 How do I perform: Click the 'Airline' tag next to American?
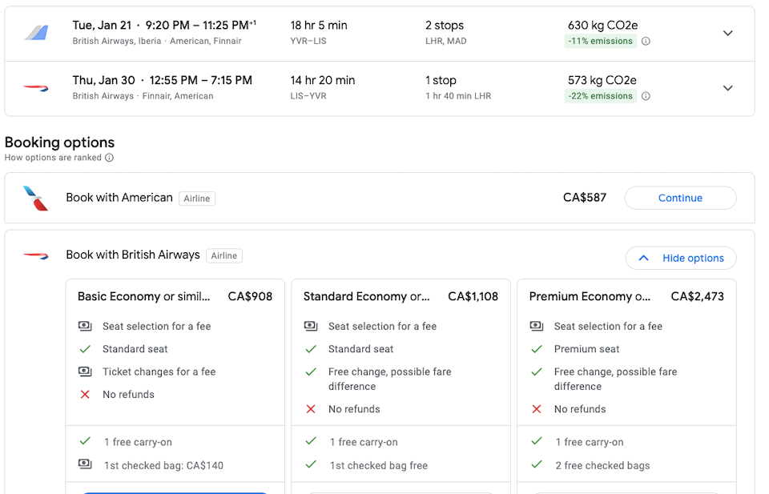point(197,199)
